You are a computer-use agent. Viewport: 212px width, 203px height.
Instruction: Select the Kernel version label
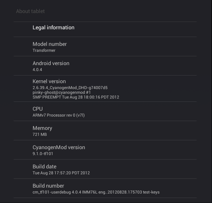49,81
